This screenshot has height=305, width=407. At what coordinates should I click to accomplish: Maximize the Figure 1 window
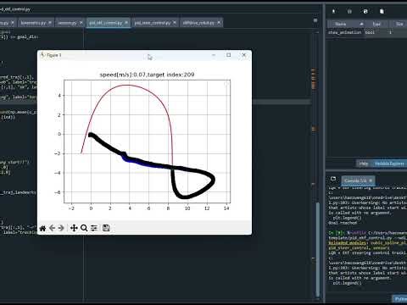click(x=228, y=55)
